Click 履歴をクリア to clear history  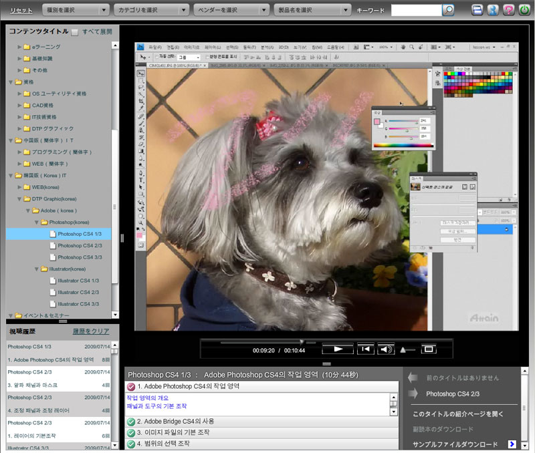click(x=90, y=331)
